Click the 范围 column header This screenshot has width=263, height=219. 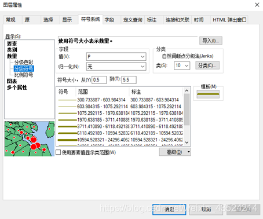[102, 92]
